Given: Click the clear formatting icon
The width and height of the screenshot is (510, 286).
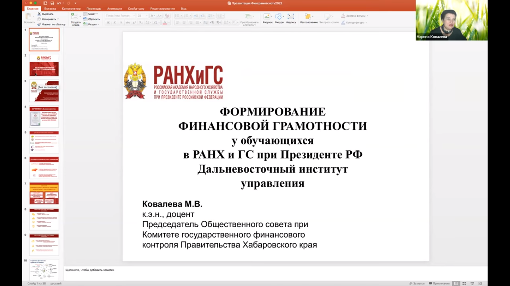Looking at the screenshot, I should (167, 16).
